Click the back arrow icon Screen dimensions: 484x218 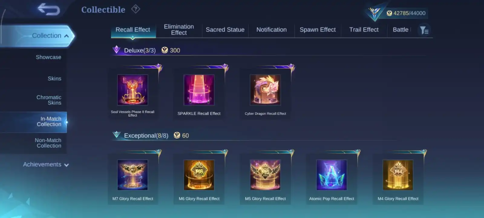(49, 9)
